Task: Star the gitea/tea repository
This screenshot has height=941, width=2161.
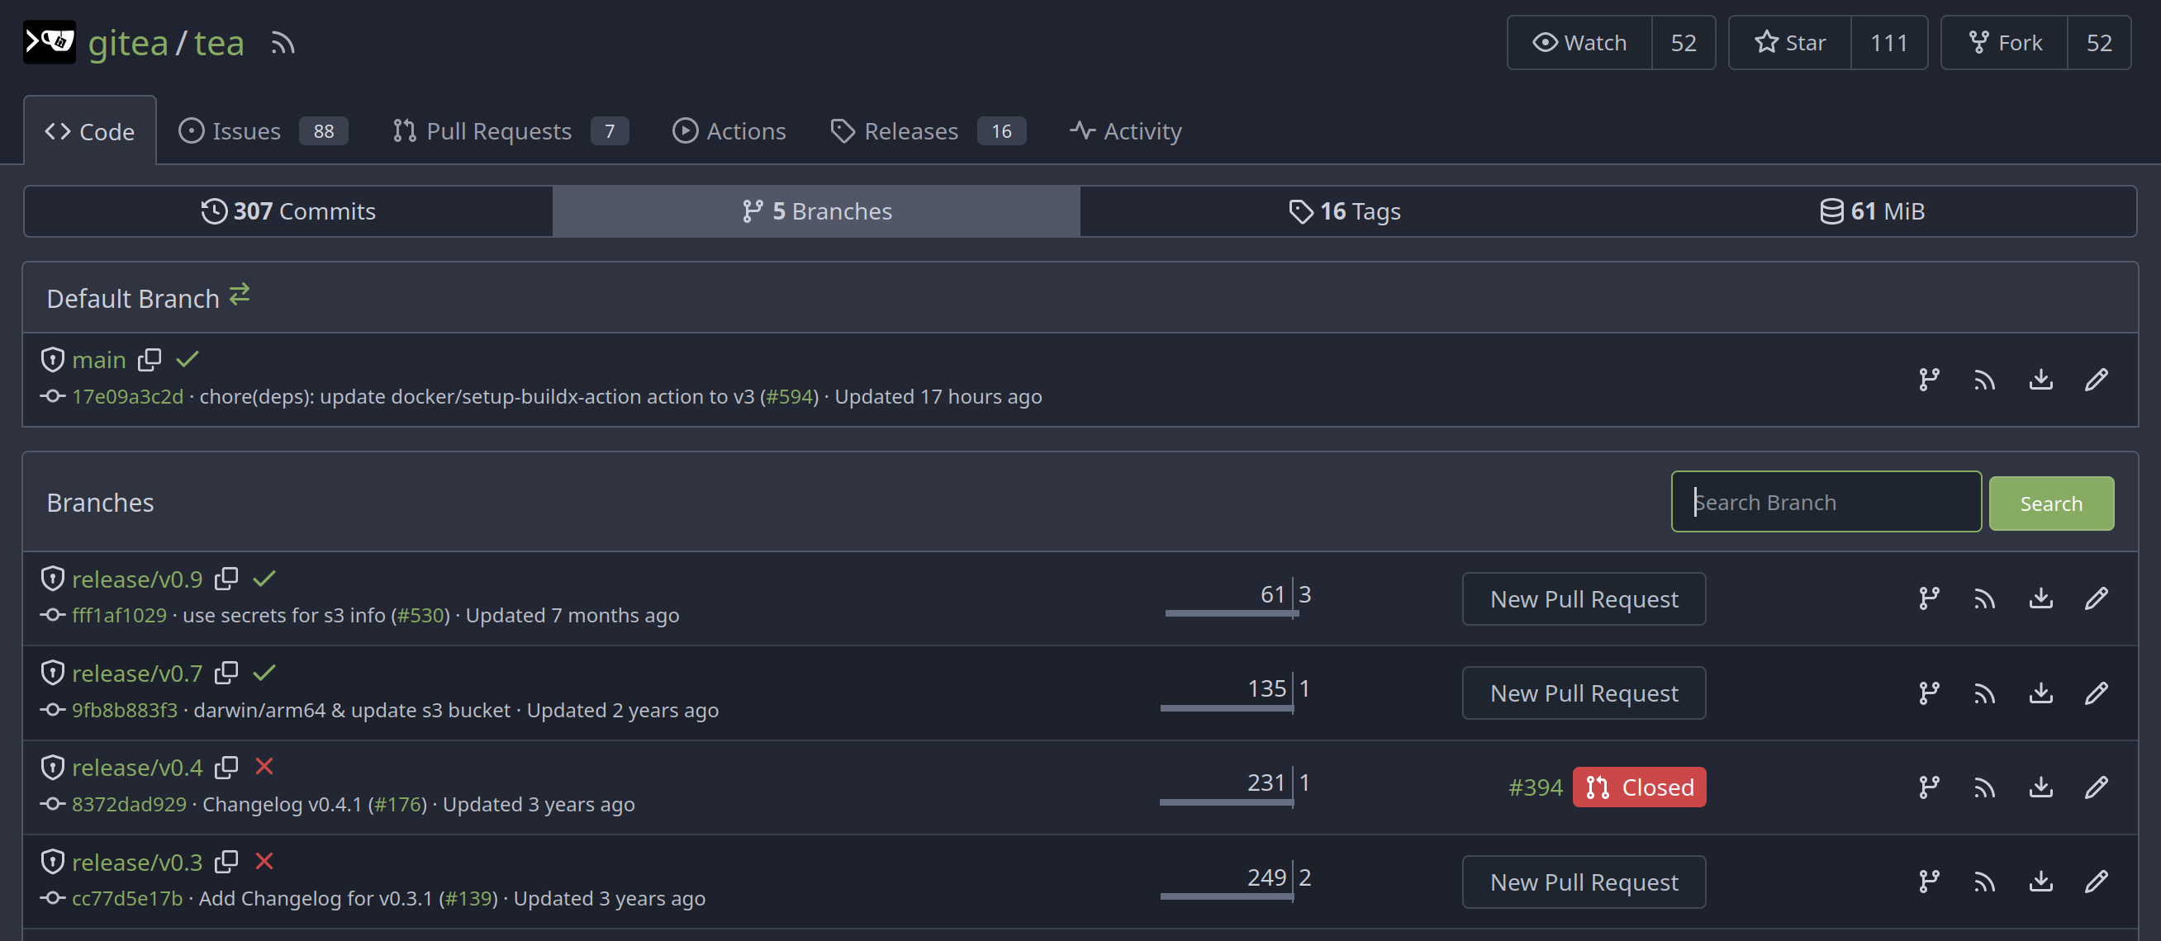Action: pyautogui.click(x=1790, y=43)
